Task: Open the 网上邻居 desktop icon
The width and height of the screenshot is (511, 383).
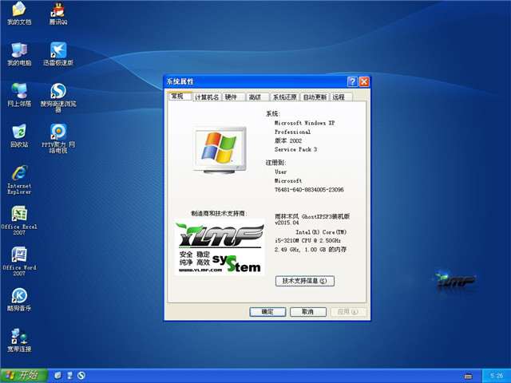Action: 19,95
